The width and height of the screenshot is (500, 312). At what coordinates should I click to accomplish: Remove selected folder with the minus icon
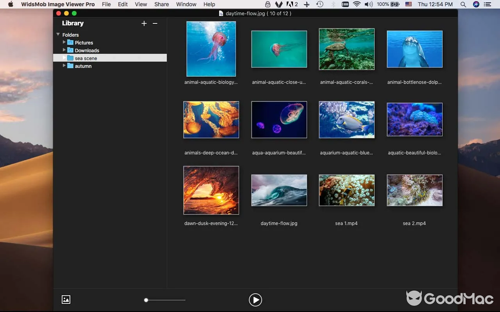(x=155, y=23)
